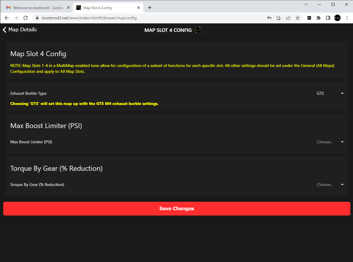
Task: Open the Exhaust Burble Type dropdown
Action: (330, 94)
